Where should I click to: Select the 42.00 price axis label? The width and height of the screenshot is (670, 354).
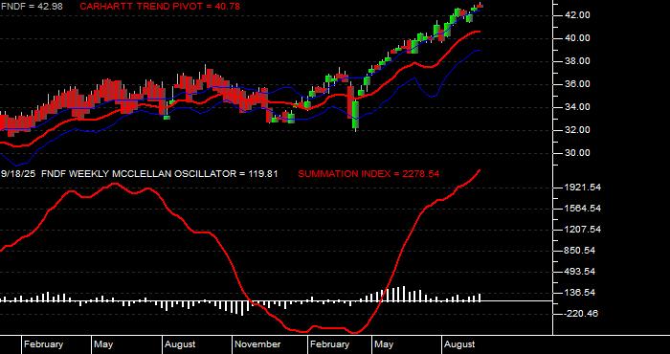[578, 15]
